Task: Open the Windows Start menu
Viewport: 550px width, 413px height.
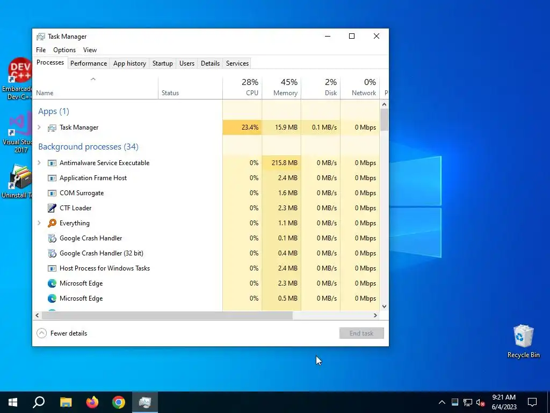Action: [13, 402]
